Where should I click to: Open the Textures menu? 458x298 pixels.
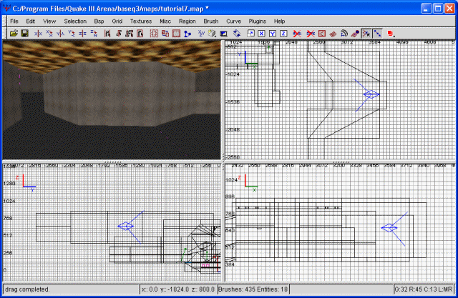point(141,21)
